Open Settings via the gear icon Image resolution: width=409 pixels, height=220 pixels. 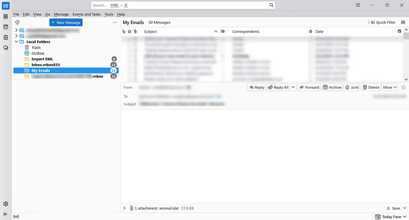[x=6, y=204]
